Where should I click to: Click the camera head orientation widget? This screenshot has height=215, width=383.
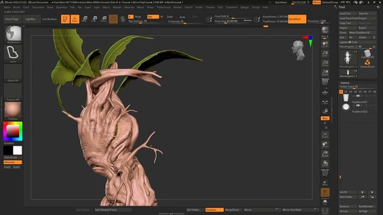[299, 50]
